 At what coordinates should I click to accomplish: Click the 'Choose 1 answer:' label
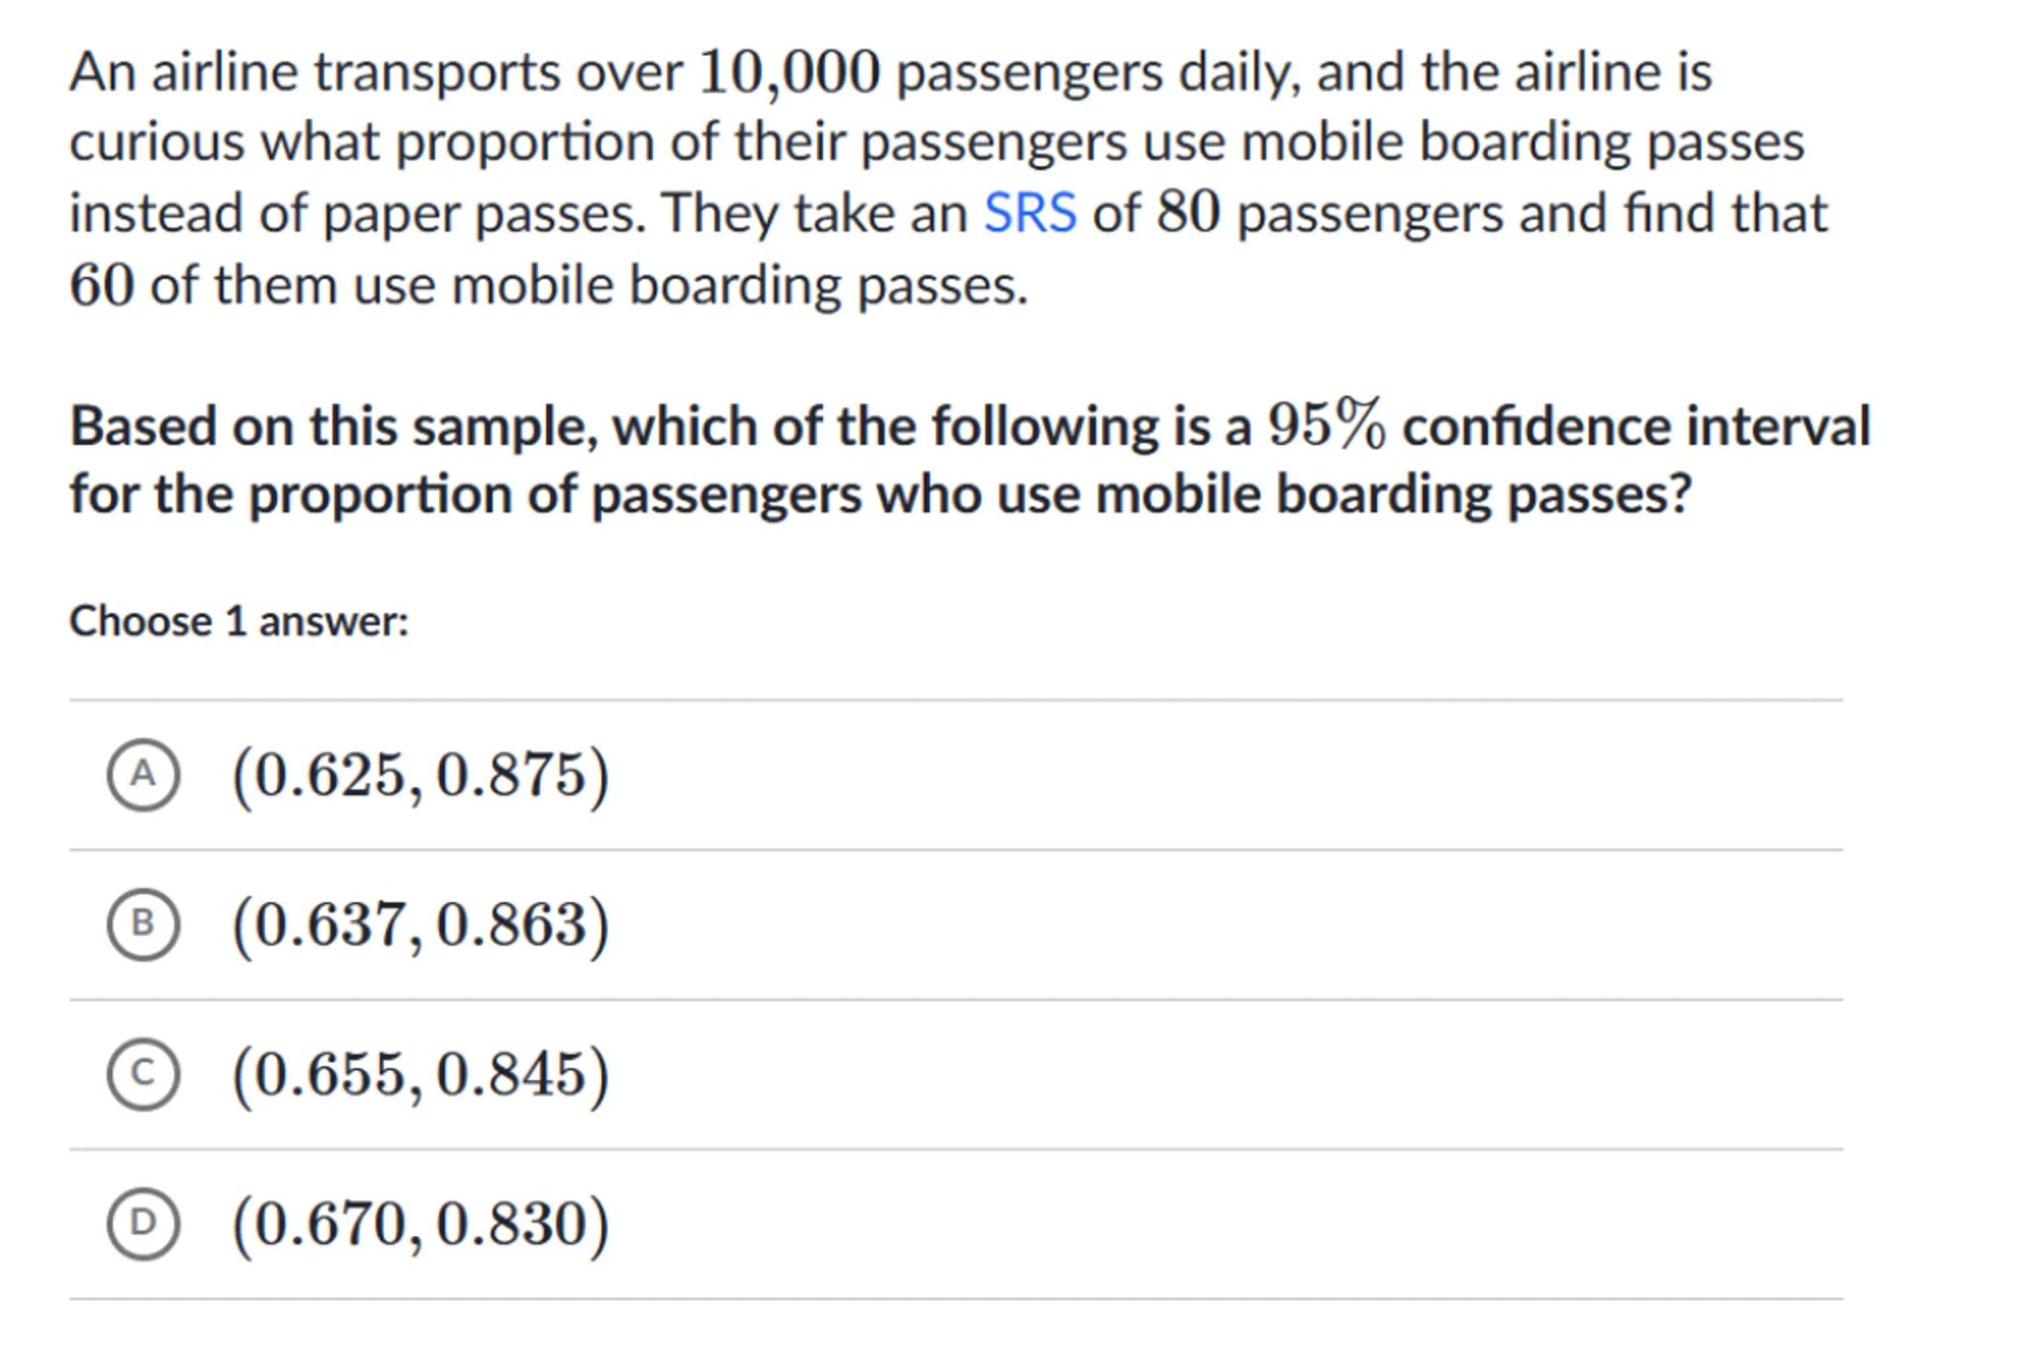[238, 622]
